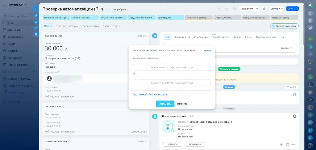Click the GP file drop zone
This screenshot has width=316, height=150.
pyautogui.click(x=172, y=83)
